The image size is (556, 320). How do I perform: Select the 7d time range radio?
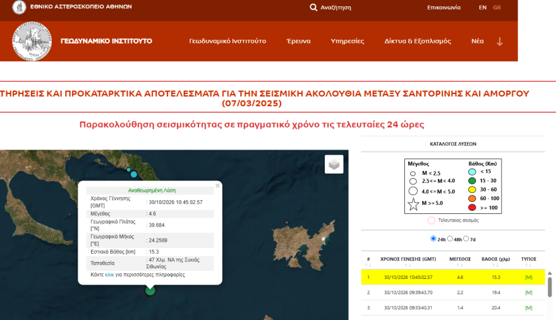pyautogui.click(x=466, y=239)
